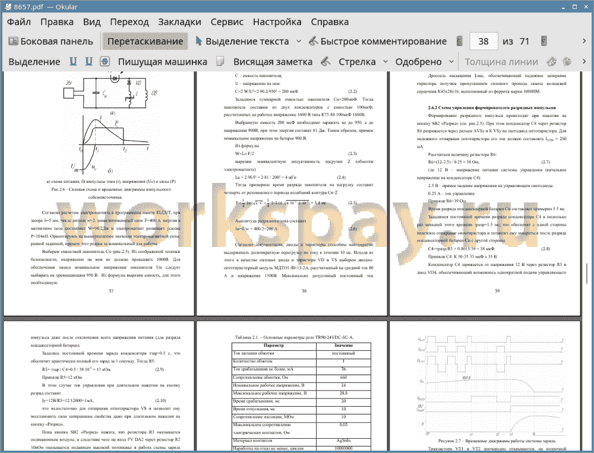Click table header Значение
Viewport: 594px width, 453px height.
click(343, 346)
